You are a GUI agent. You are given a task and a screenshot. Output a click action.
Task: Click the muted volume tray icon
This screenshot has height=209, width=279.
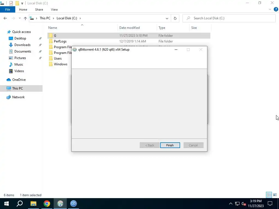click(244, 204)
